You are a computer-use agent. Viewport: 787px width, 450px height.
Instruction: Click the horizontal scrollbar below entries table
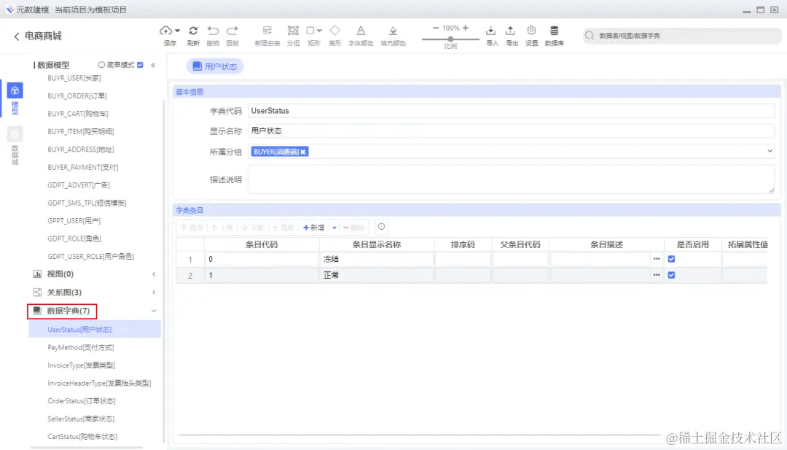[418, 435]
